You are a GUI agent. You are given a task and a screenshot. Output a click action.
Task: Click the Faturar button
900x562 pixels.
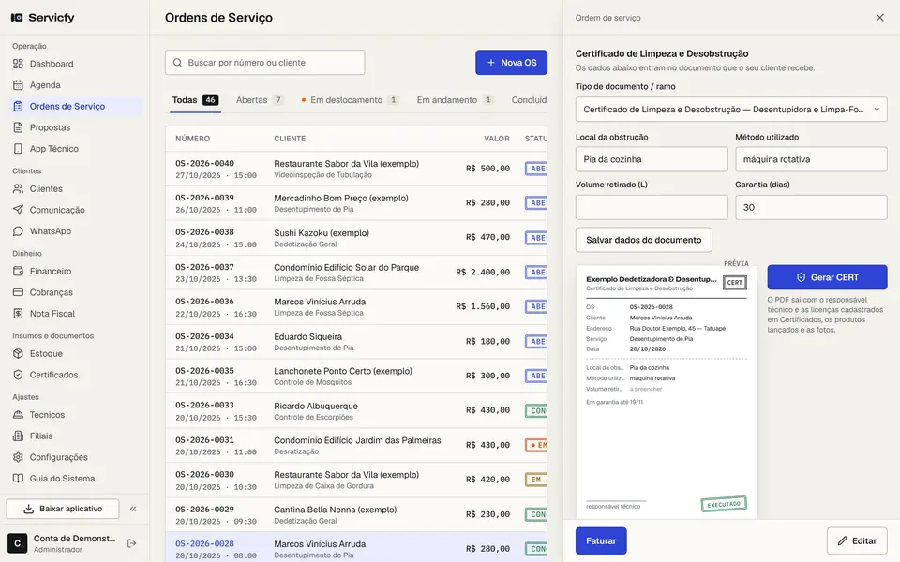pyautogui.click(x=601, y=540)
